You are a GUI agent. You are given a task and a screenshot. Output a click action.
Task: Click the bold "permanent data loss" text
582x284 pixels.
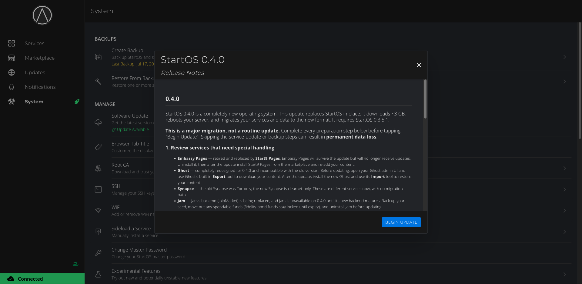(x=351, y=137)
